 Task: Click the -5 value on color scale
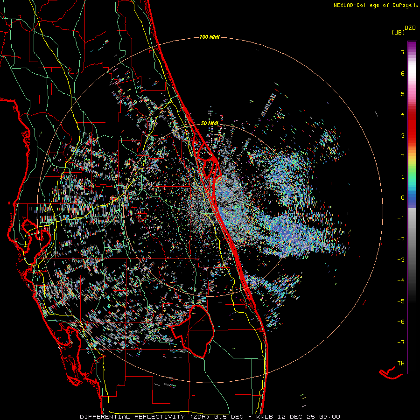401,301
